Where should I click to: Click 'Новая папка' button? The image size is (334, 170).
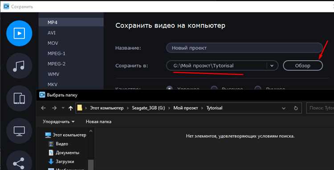(x=98, y=121)
